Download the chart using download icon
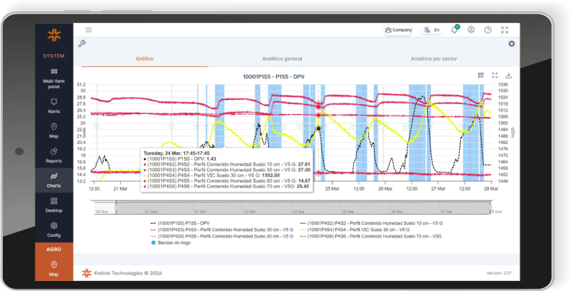The width and height of the screenshot is (571, 291). coord(509,75)
